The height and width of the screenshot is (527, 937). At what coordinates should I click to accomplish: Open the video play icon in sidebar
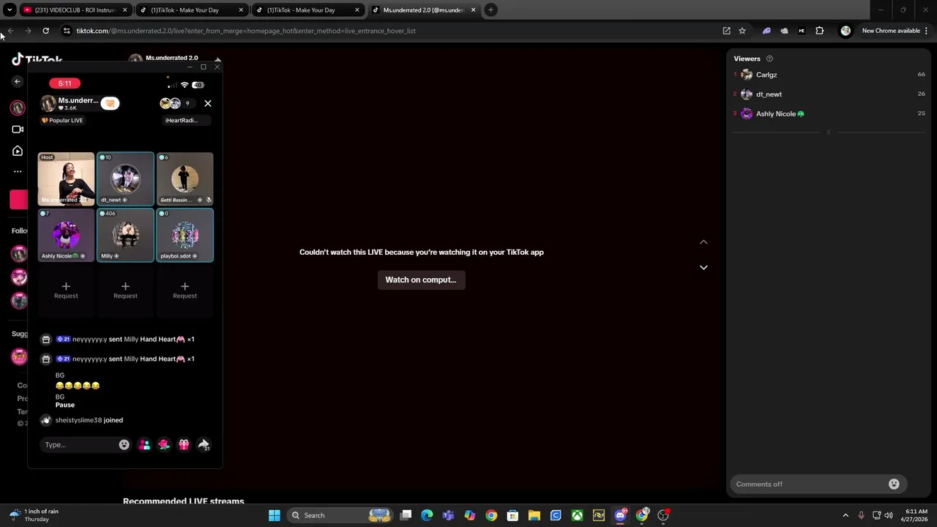(18, 151)
